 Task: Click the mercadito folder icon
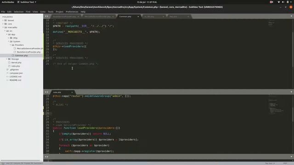click(x=6, y=27)
